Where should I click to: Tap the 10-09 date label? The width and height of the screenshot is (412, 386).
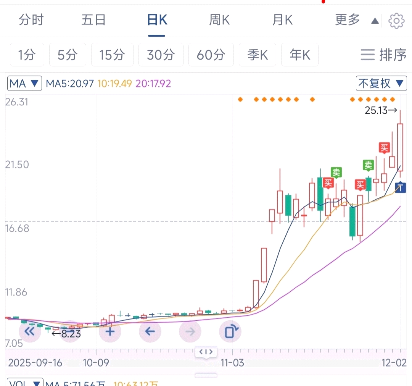[x=96, y=363]
